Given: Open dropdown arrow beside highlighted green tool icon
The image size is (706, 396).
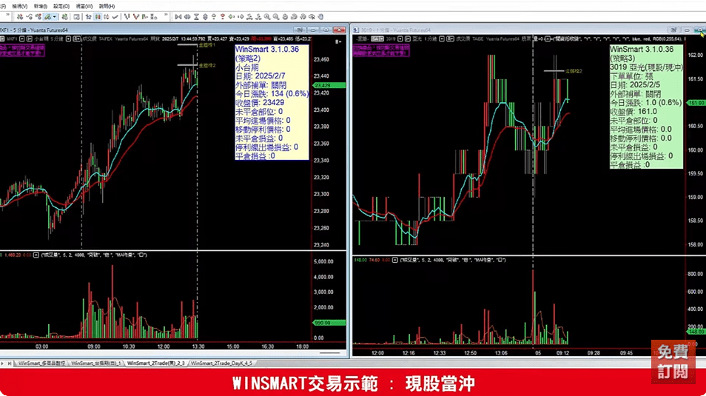Looking at the screenshot, I should (x=55, y=17).
